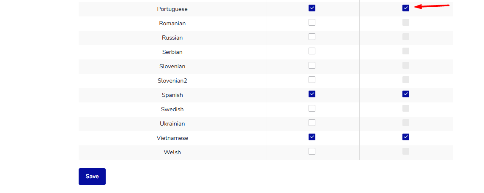The image size is (484, 193).
Task: Check the Serbian first column checkbox
Action: click(312, 51)
